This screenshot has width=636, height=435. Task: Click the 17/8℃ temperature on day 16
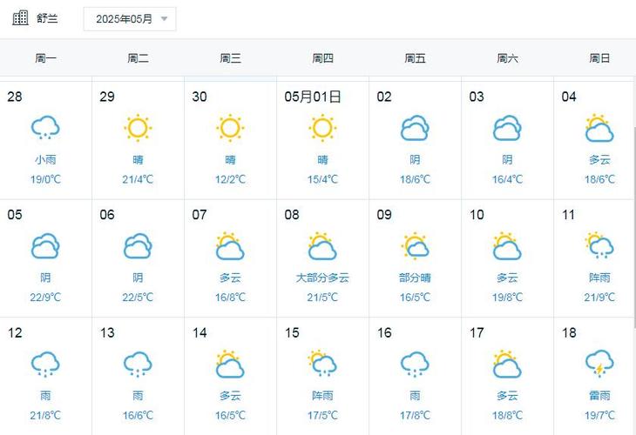(415, 415)
